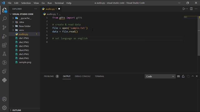Clear the output panel
This screenshot has width=200, height=112.
point(178,76)
